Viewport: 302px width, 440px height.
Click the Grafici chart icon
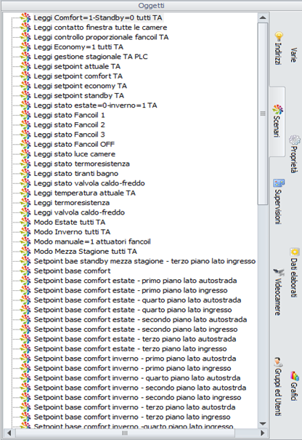click(294, 375)
